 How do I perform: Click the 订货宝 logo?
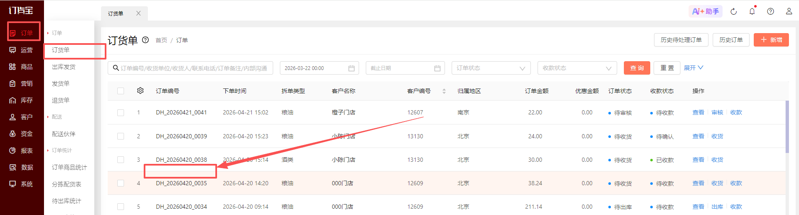[x=21, y=10]
